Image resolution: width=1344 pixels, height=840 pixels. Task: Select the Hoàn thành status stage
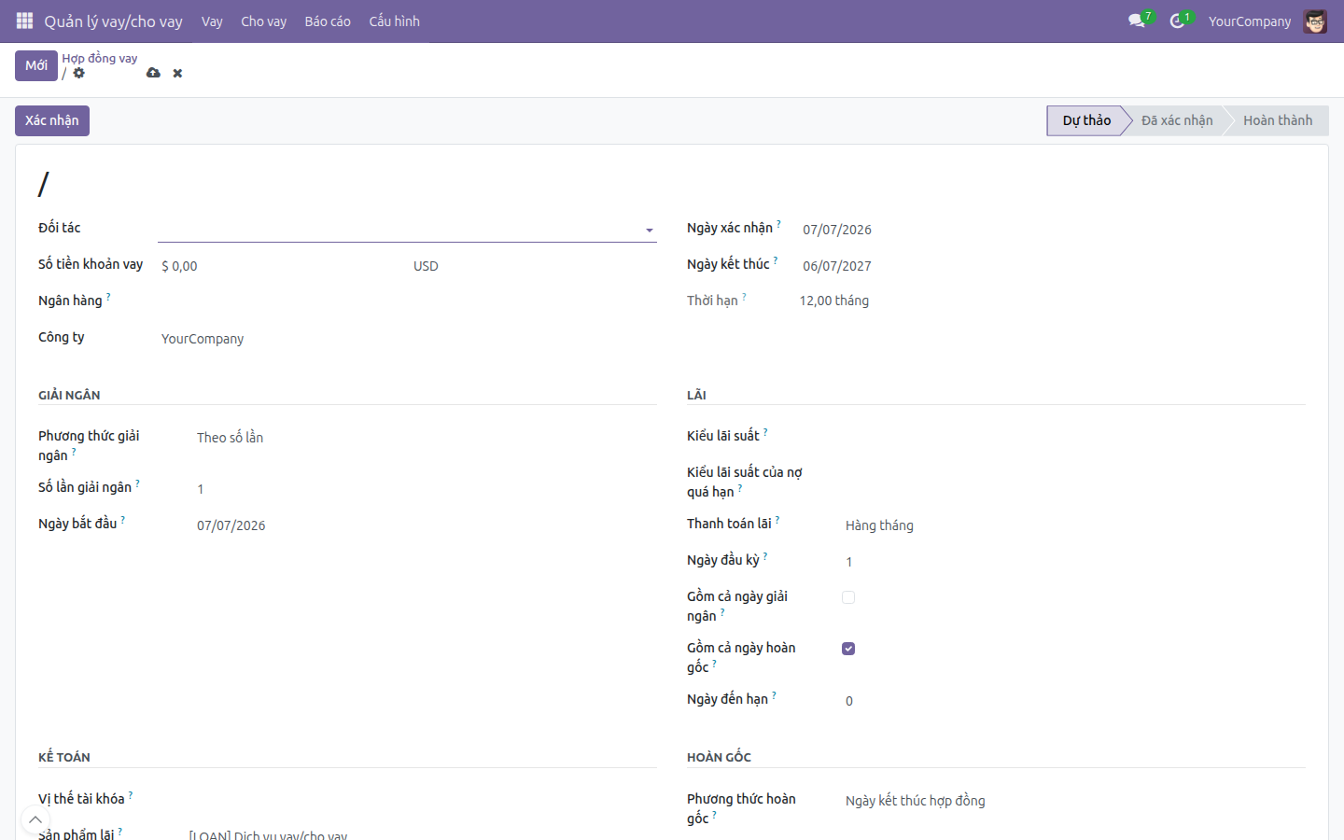point(1278,120)
